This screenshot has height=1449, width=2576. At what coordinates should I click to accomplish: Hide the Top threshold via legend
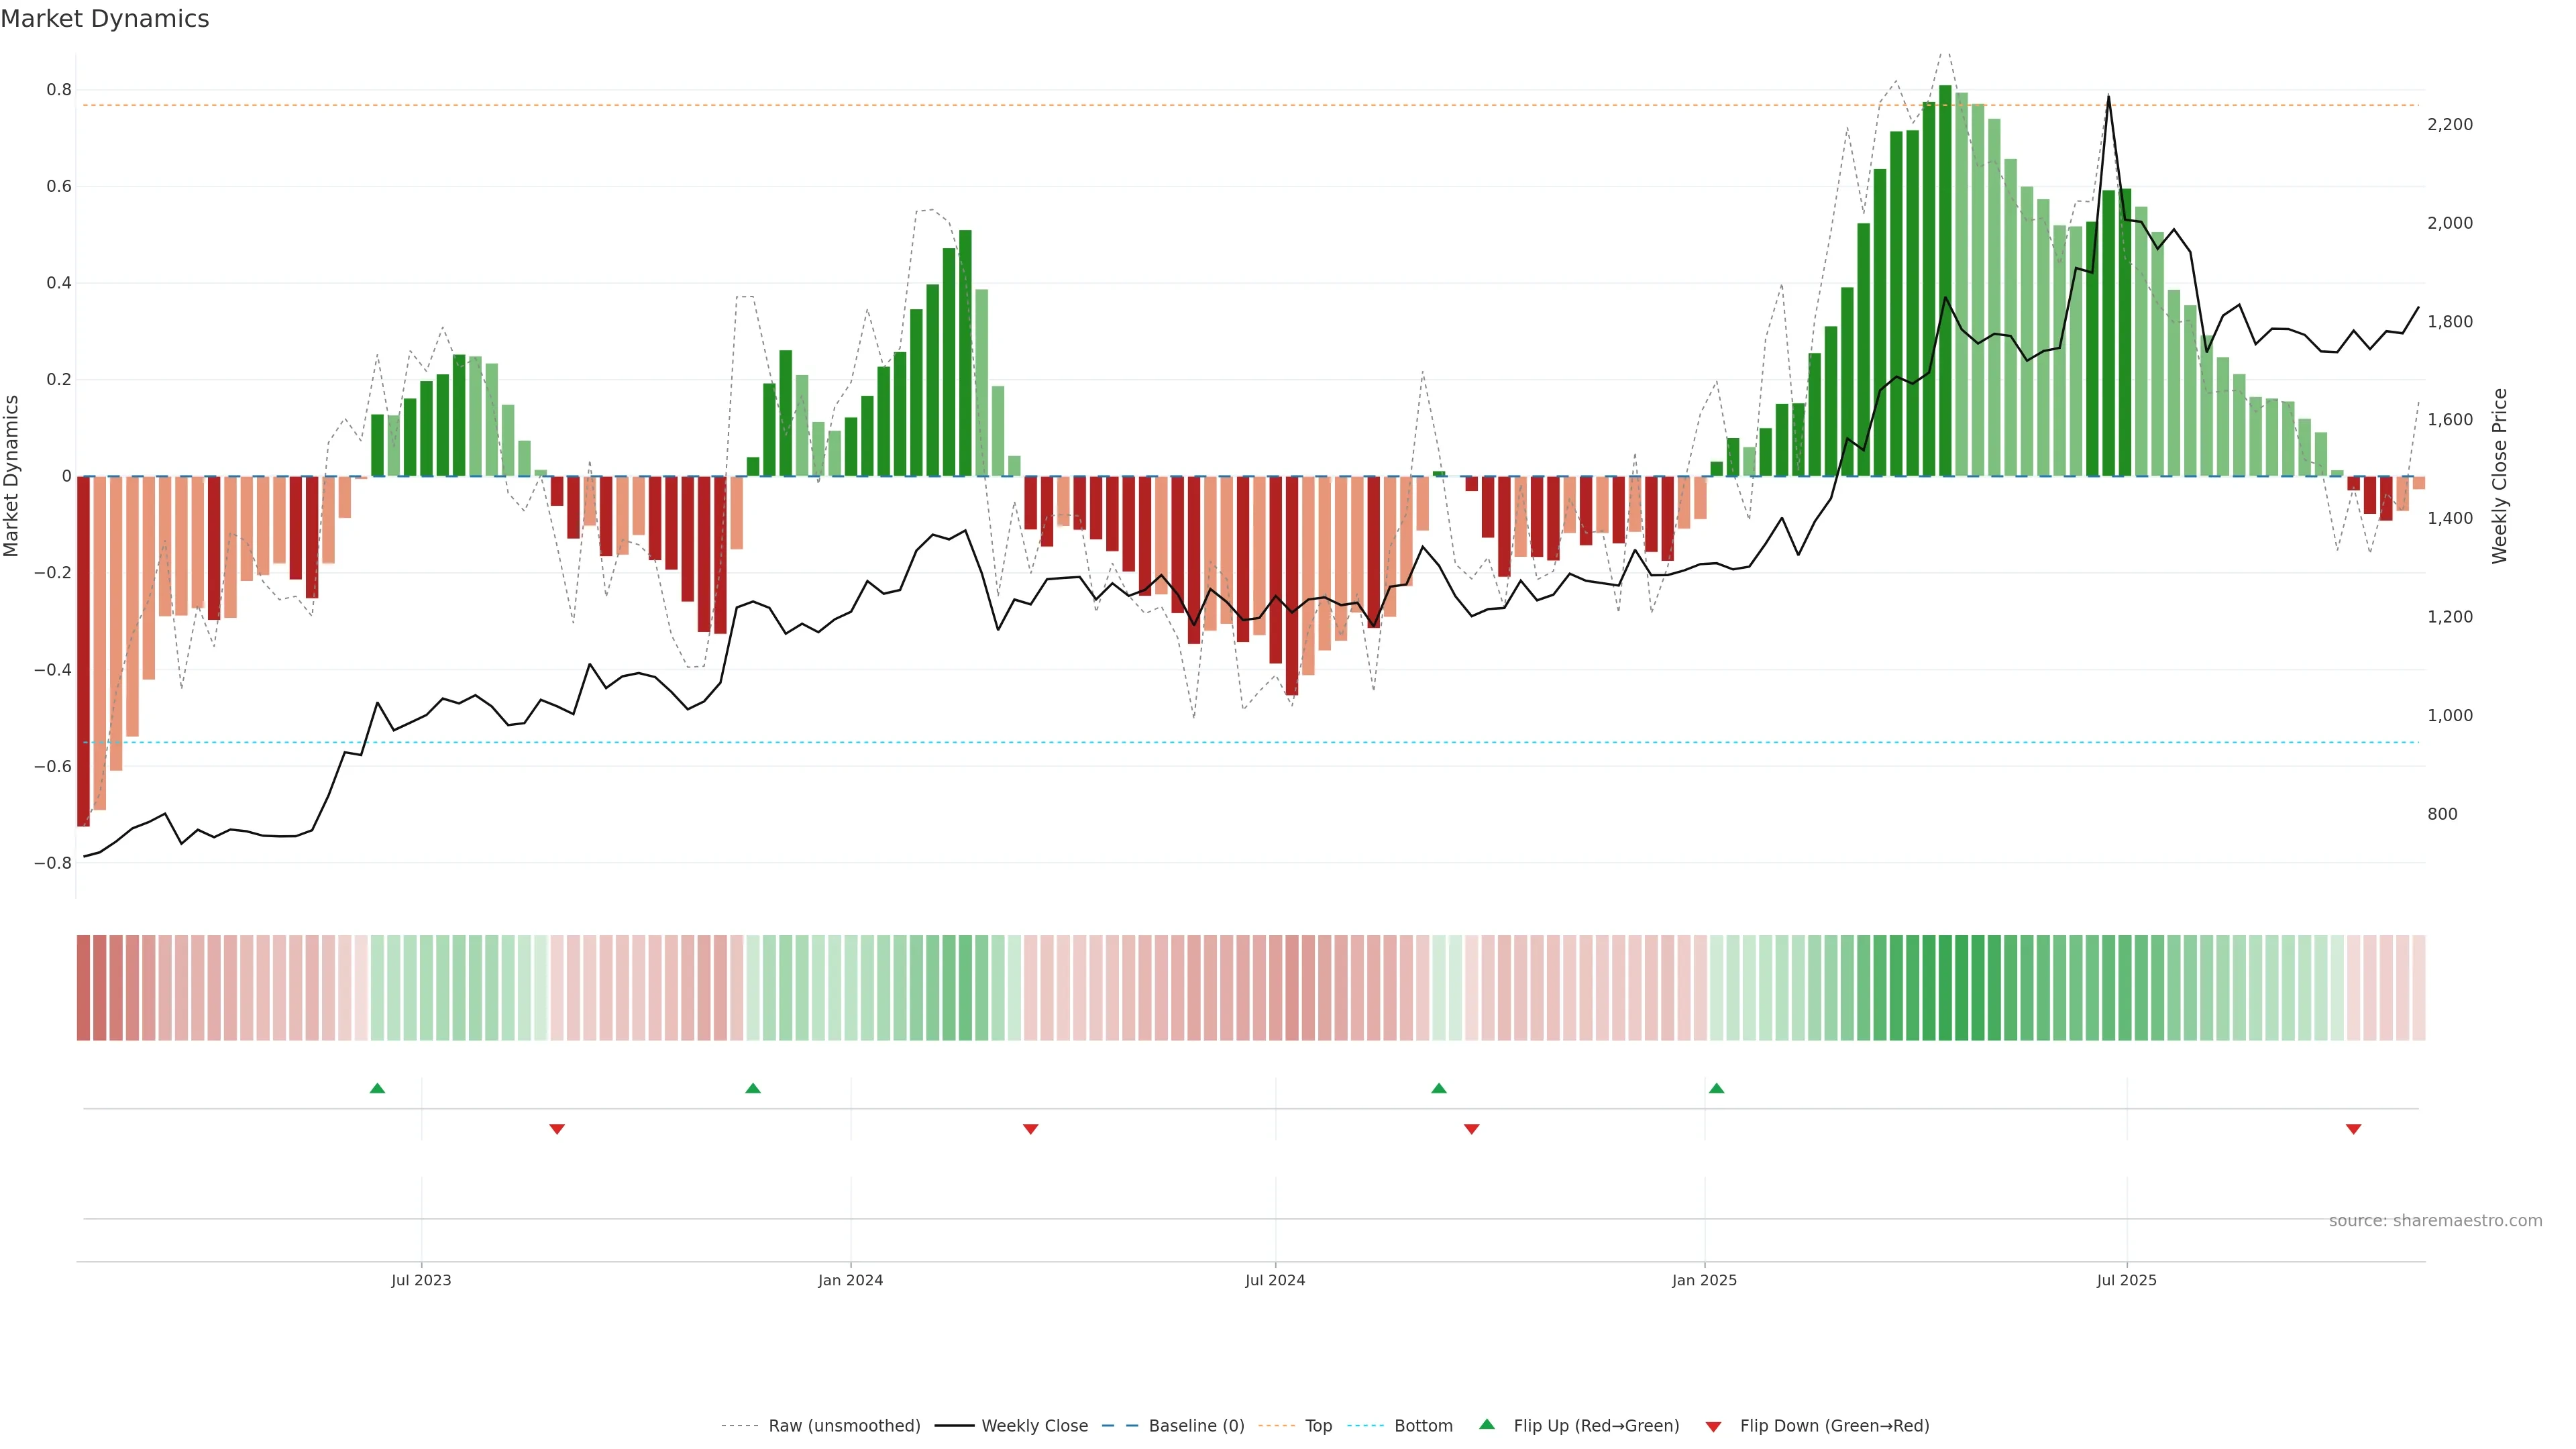coord(1318,1426)
